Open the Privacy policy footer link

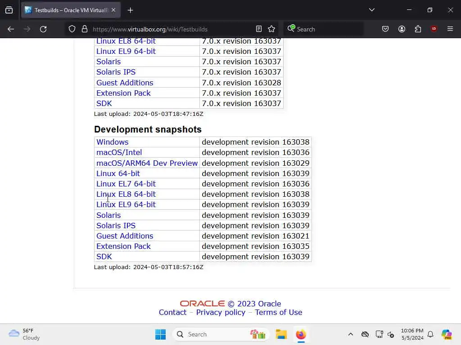coord(221,313)
